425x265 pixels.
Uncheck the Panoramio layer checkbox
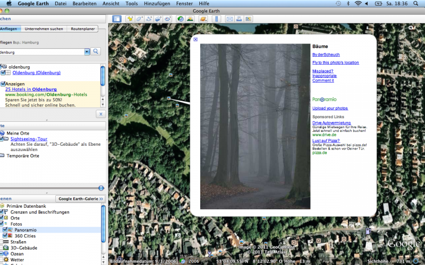(5, 230)
